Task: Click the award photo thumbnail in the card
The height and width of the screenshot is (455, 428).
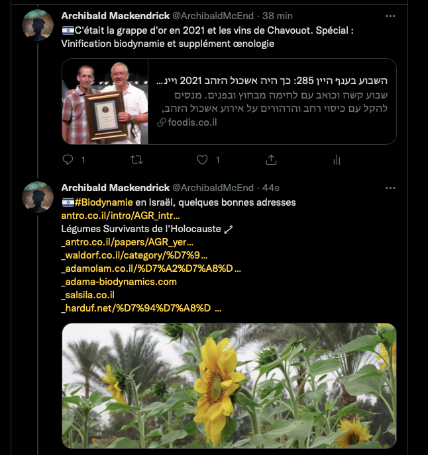Action: [x=105, y=101]
